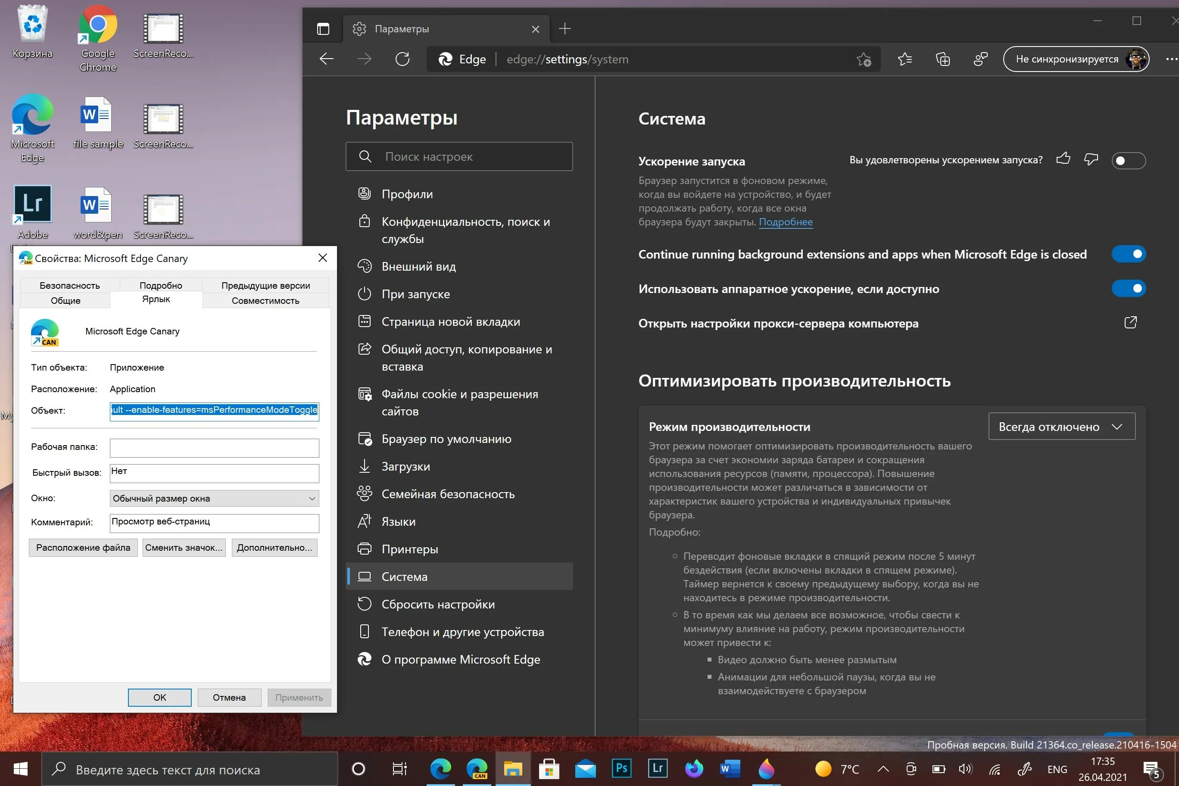
Task: Click OK in properties dialog
Action: [159, 697]
